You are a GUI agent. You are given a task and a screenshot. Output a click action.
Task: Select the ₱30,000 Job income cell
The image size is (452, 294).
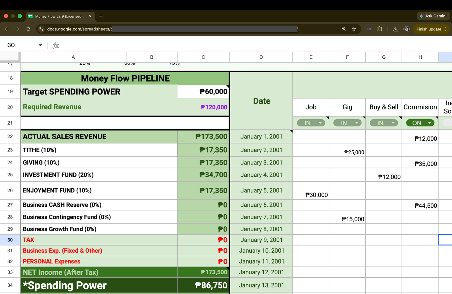(x=311, y=190)
